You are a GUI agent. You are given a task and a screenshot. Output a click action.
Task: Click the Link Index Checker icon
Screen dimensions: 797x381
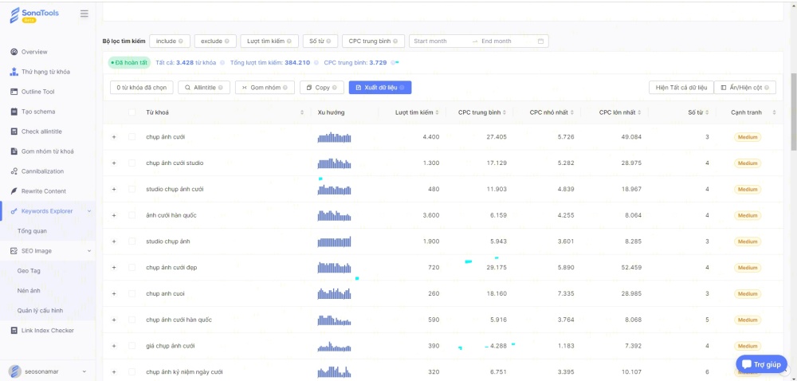tap(14, 331)
